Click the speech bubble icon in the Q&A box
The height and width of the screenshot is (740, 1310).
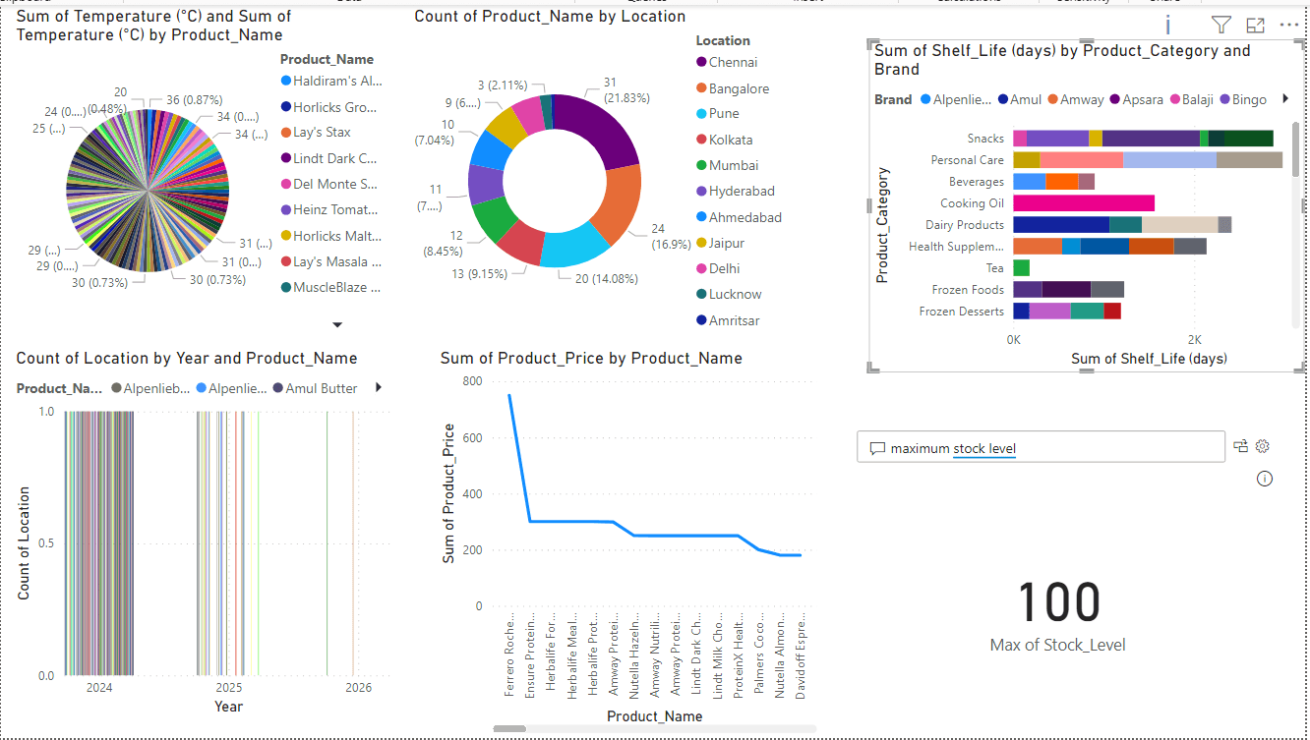(x=877, y=448)
